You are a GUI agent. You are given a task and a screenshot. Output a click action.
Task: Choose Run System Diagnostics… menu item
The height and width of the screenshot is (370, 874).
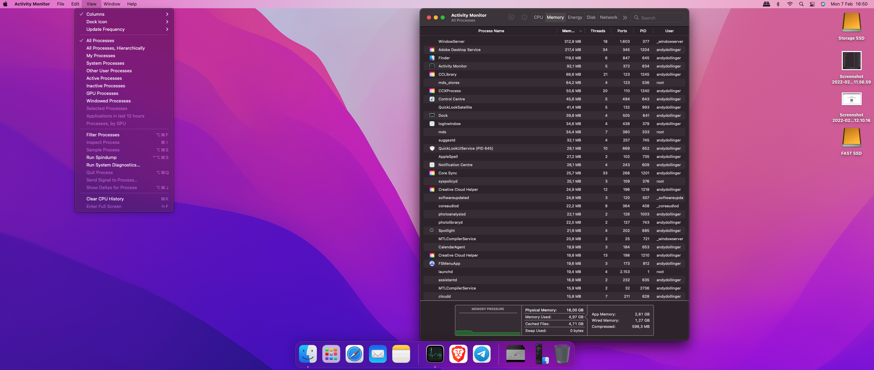(113, 165)
